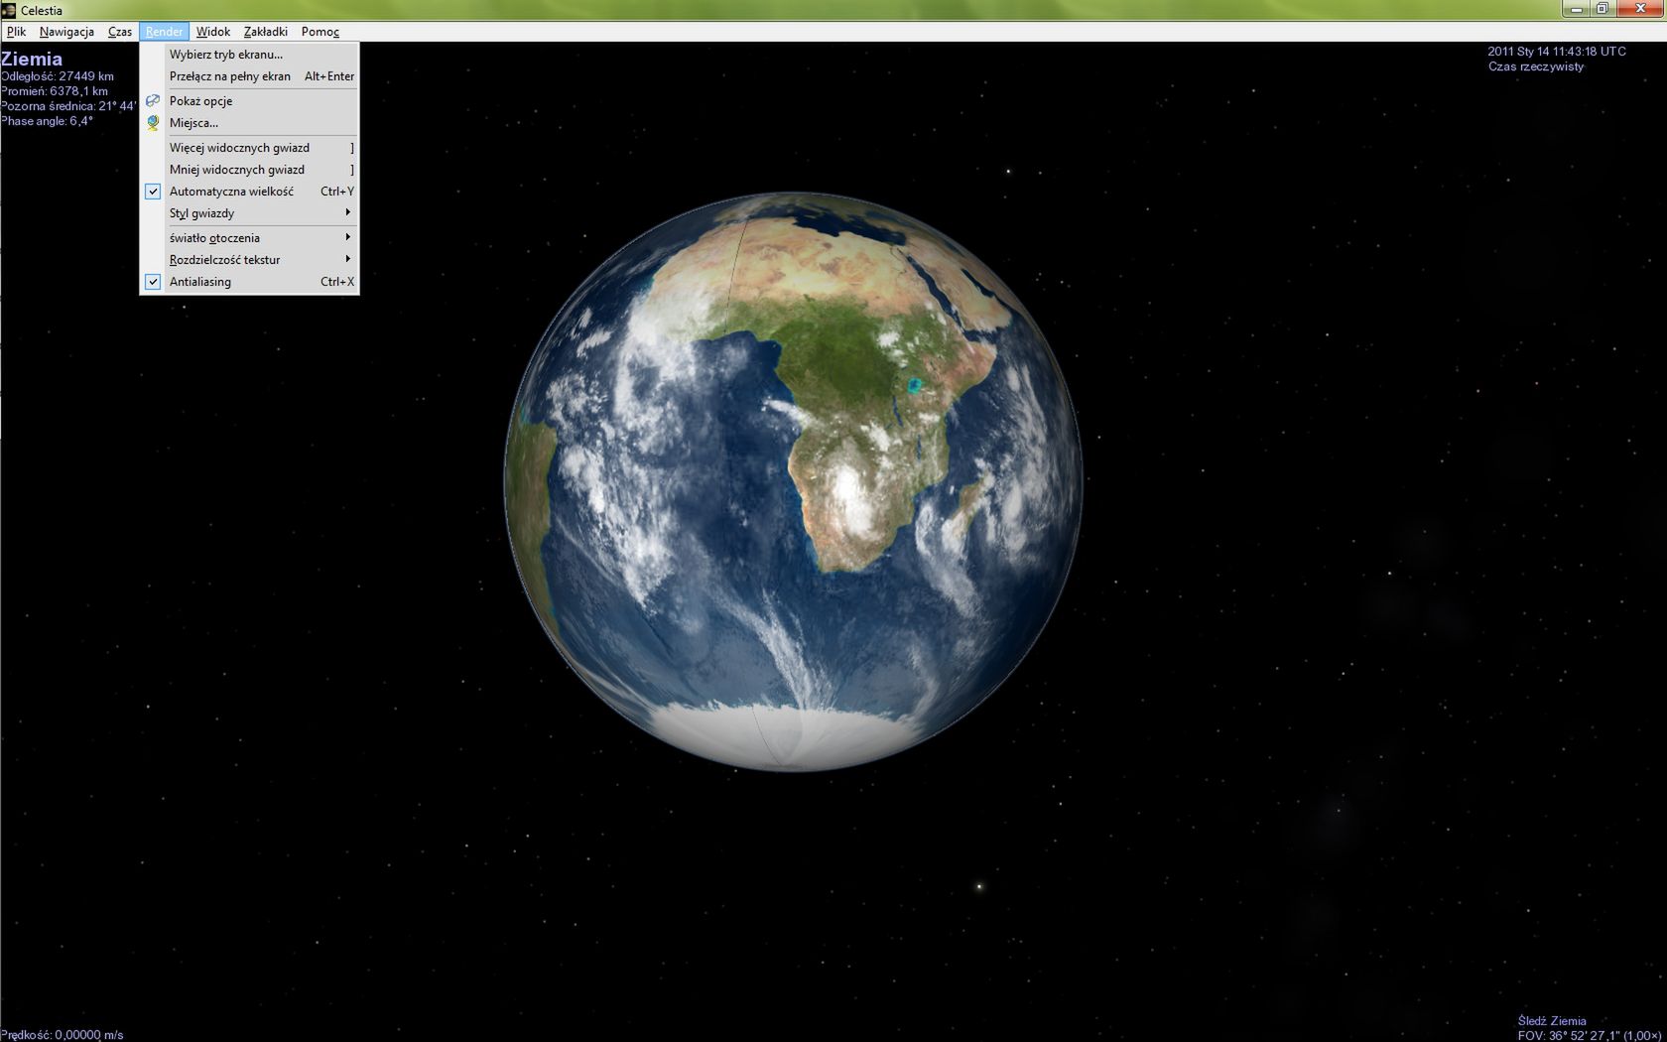Click the Odległość: 27449 km text
The height and width of the screenshot is (1042, 1667).
(58, 76)
